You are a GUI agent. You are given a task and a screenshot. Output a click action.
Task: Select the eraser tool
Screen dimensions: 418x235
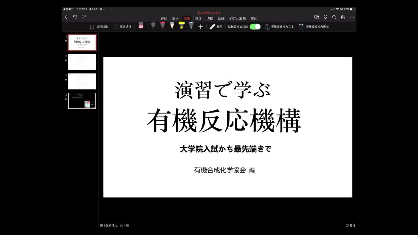(x=141, y=25)
